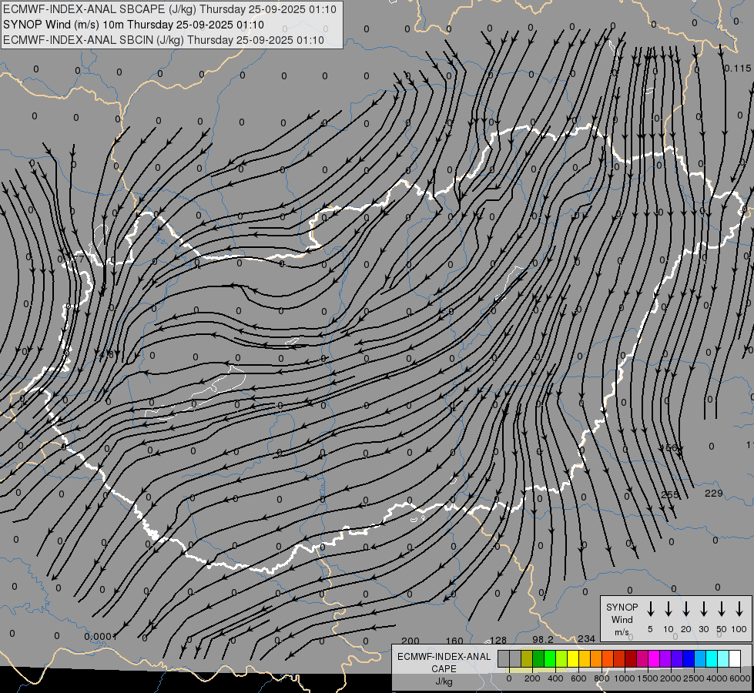Click the 5 m/s wind arrow in the legend
Viewport: 754px width, 693px height.
(x=651, y=609)
